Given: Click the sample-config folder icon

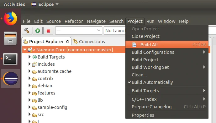Looking at the screenshot, I should tap(34, 108).
